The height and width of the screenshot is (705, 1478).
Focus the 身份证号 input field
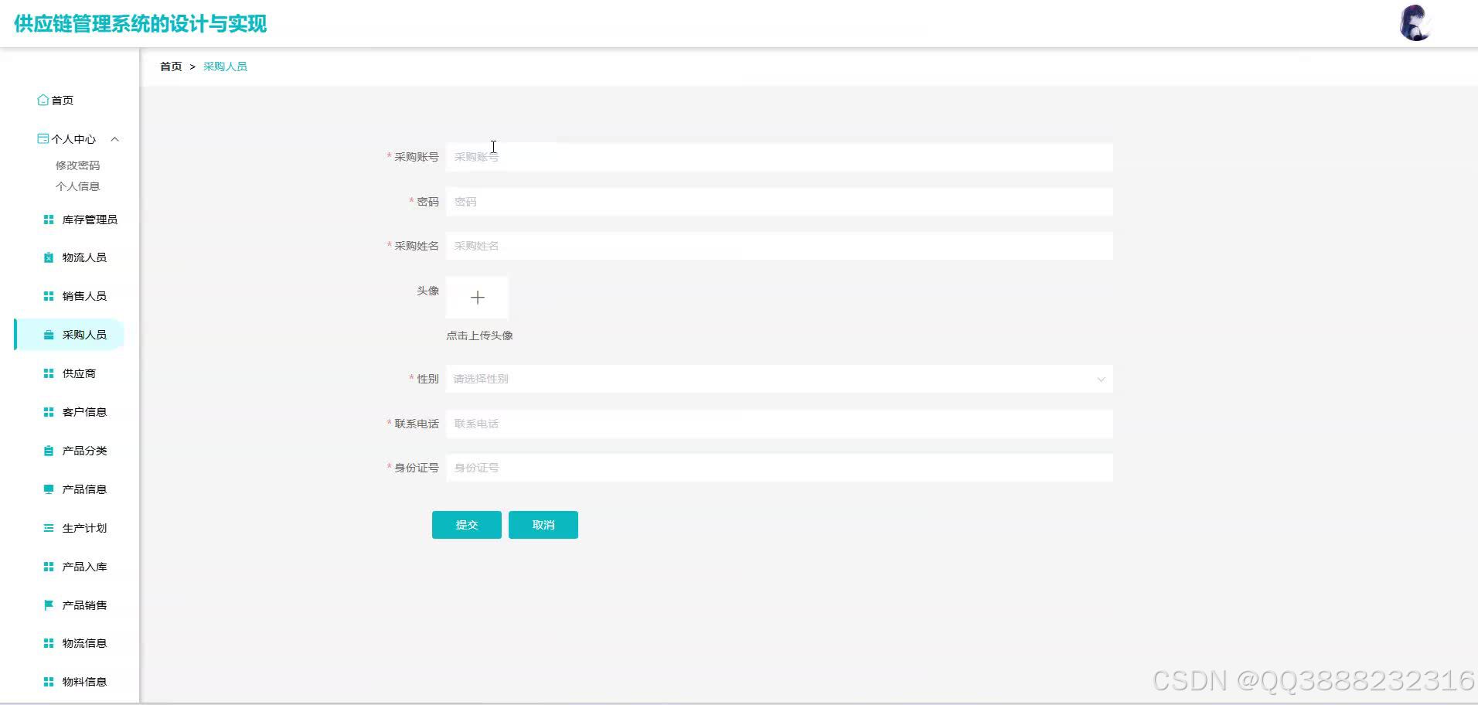pyautogui.click(x=779, y=468)
